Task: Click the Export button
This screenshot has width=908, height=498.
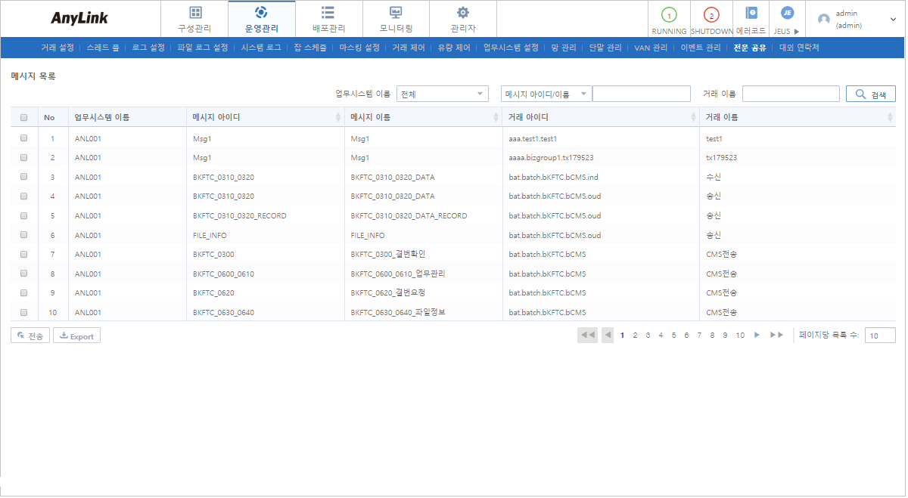Action: [x=76, y=336]
